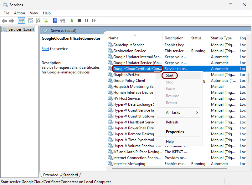Sort by the Startup Type column header

tap(223, 38)
